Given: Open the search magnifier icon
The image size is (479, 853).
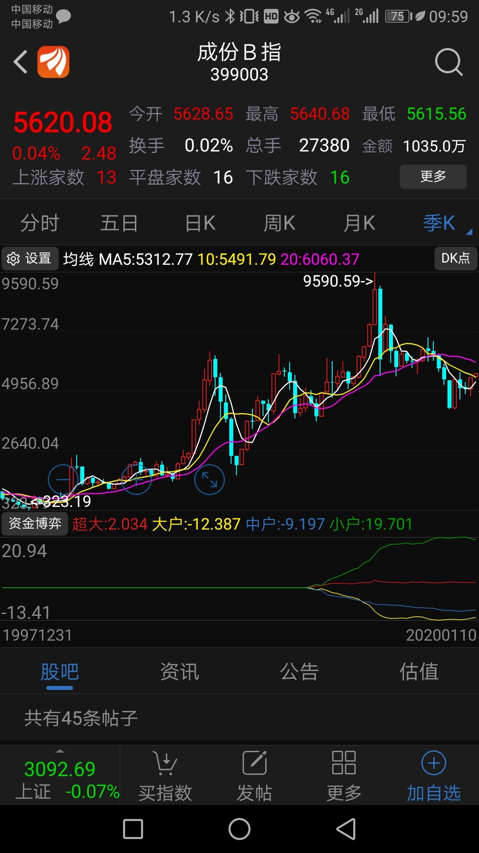Looking at the screenshot, I should click(449, 62).
